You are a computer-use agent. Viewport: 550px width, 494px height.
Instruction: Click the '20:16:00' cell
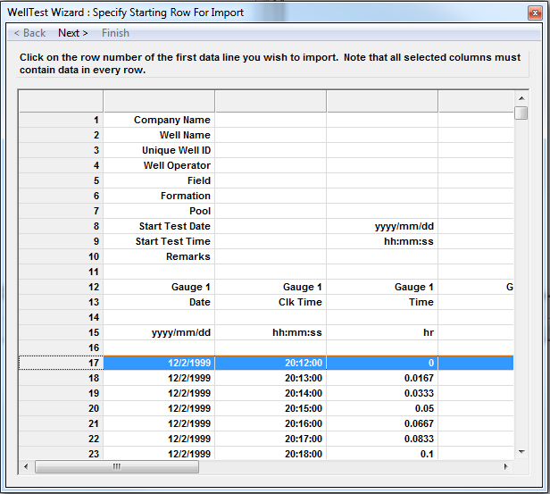tap(271, 423)
